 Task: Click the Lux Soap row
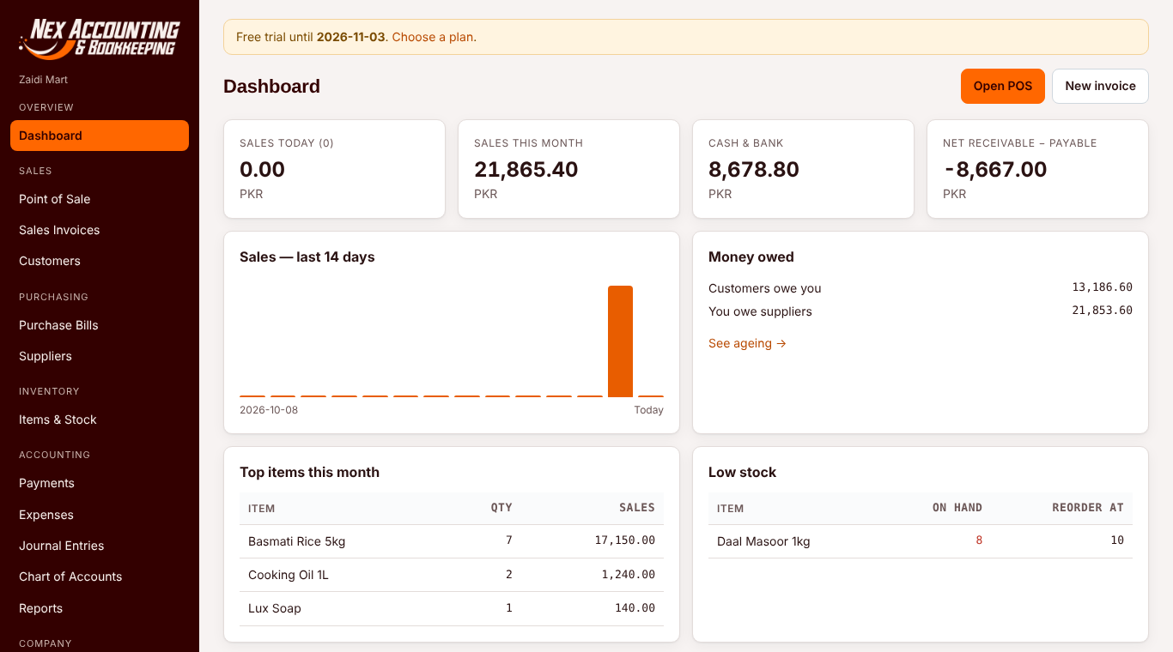[x=452, y=608]
